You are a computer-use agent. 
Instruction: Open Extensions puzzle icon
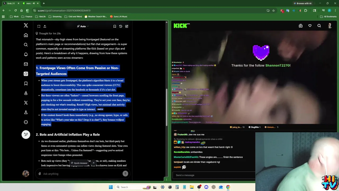click(x=306, y=10)
